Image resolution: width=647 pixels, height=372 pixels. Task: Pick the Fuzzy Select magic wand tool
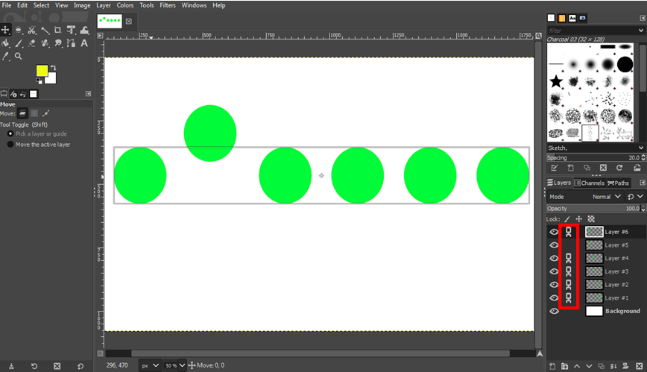pyautogui.click(x=45, y=30)
